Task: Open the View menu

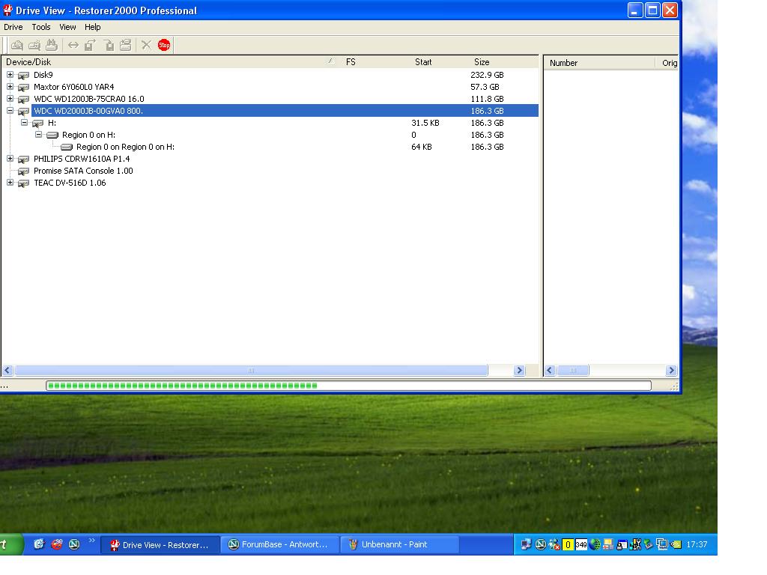Action: pos(67,28)
